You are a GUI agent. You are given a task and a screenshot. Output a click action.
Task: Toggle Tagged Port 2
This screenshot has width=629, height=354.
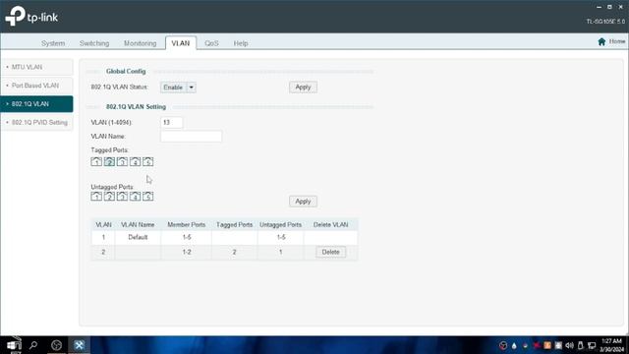[x=109, y=161]
